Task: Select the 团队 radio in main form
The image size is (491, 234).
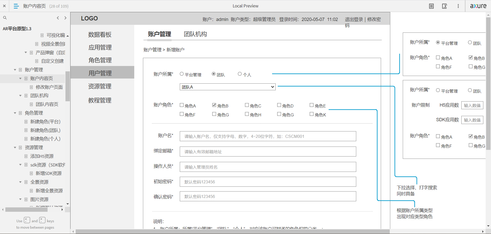Action: tap(214, 74)
